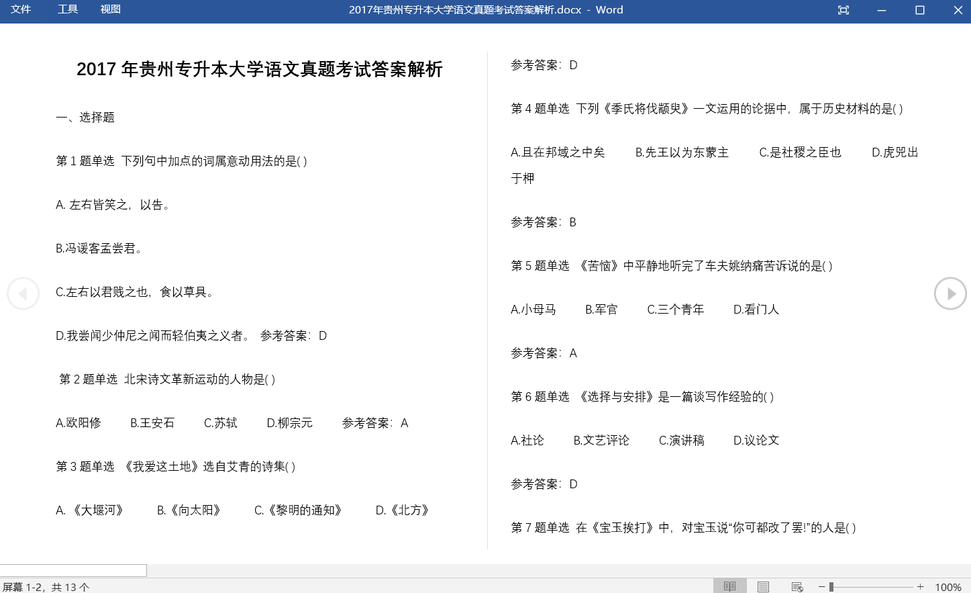Image resolution: width=971 pixels, height=593 pixels.
Task: Go to previous screen with left arrow
Action: tap(23, 293)
